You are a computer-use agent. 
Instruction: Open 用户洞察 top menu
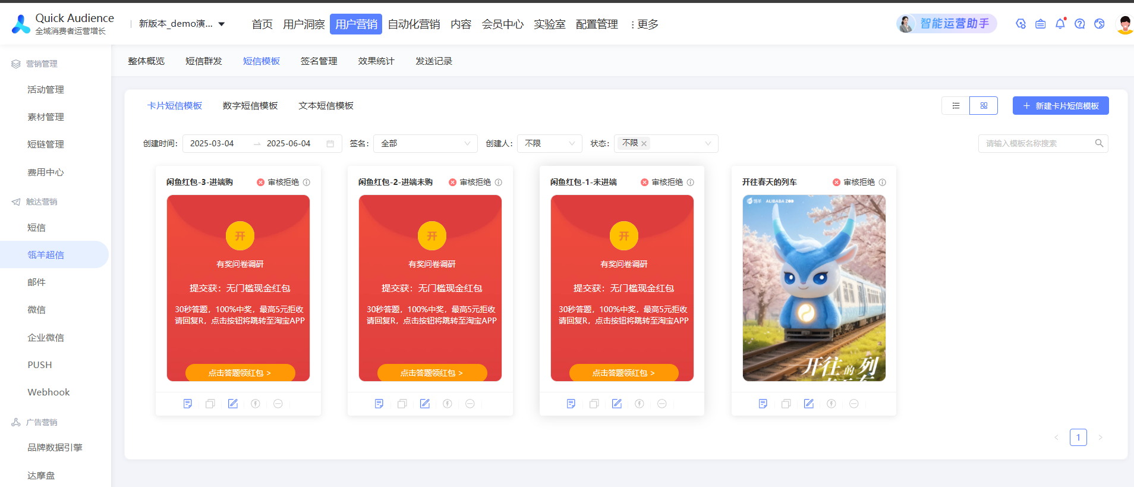click(304, 24)
